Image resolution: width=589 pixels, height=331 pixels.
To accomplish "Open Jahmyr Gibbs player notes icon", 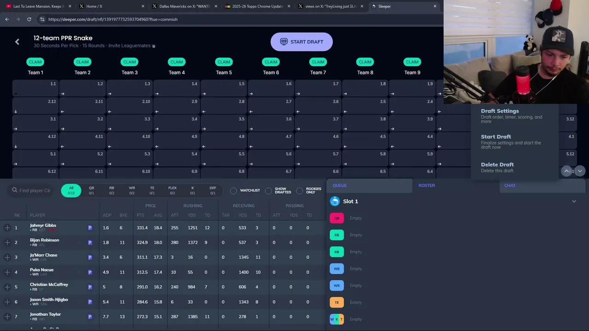I will point(90,228).
